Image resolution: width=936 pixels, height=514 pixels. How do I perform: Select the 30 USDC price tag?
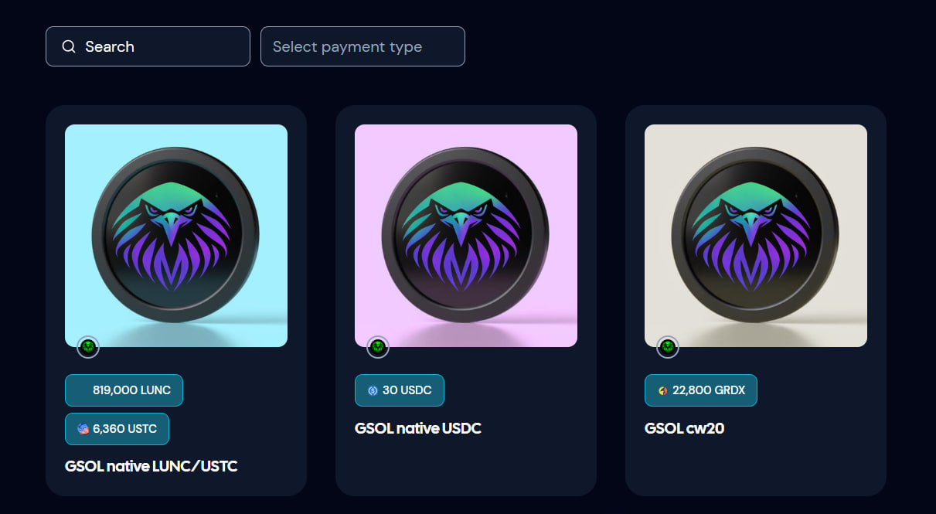(x=400, y=390)
